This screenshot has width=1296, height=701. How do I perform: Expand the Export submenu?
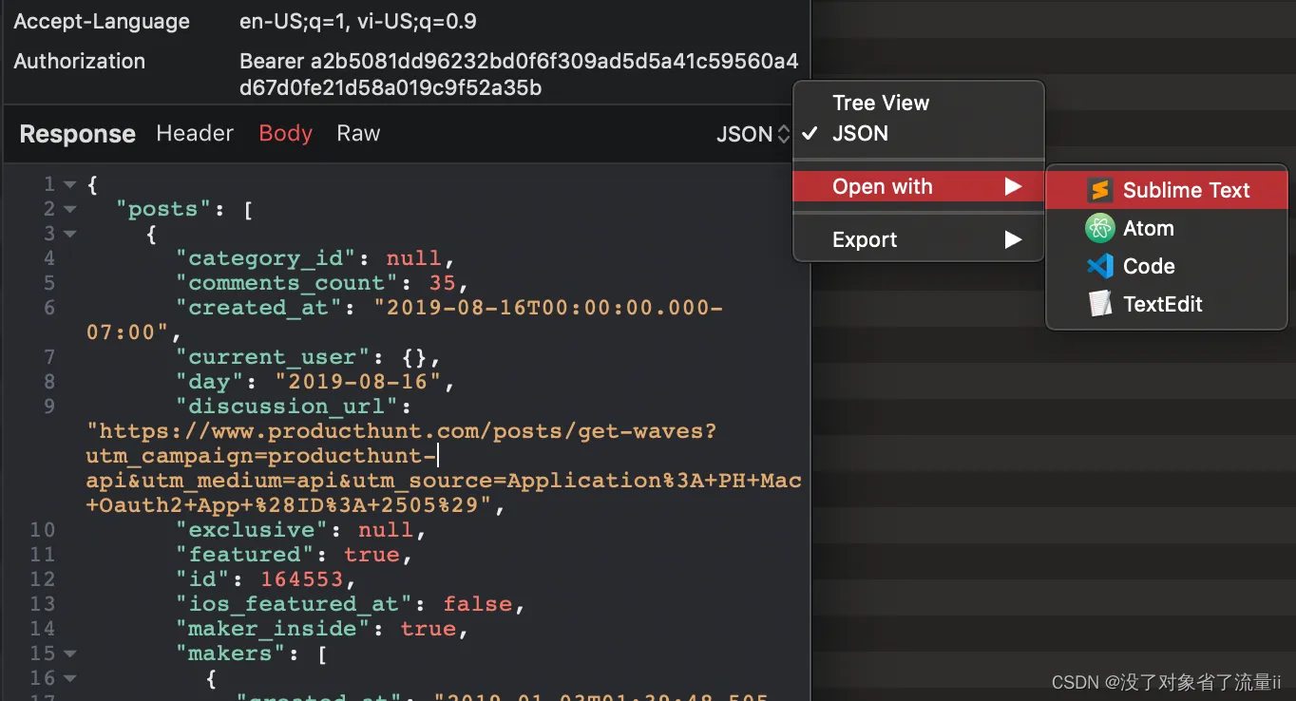[x=919, y=239]
